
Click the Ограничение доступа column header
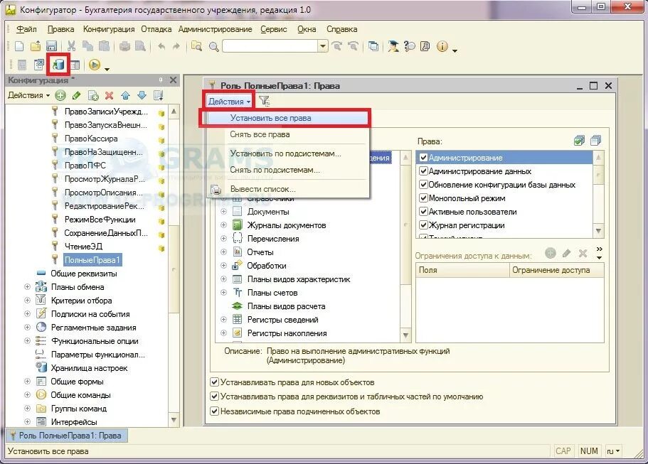(x=557, y=270)
